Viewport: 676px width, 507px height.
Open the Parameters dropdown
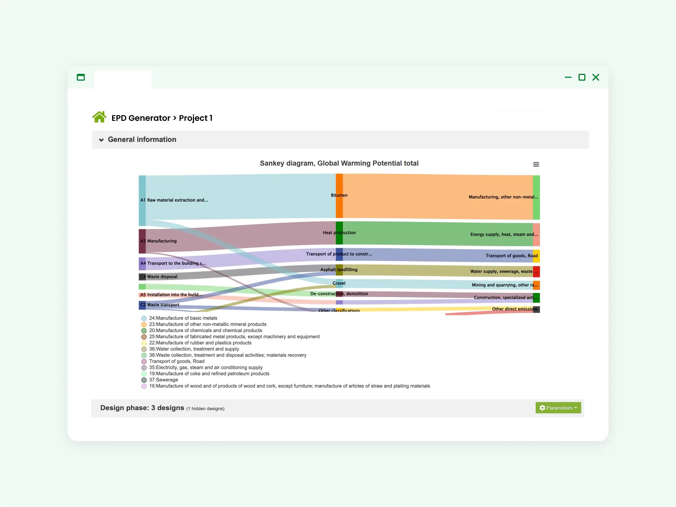558,408
